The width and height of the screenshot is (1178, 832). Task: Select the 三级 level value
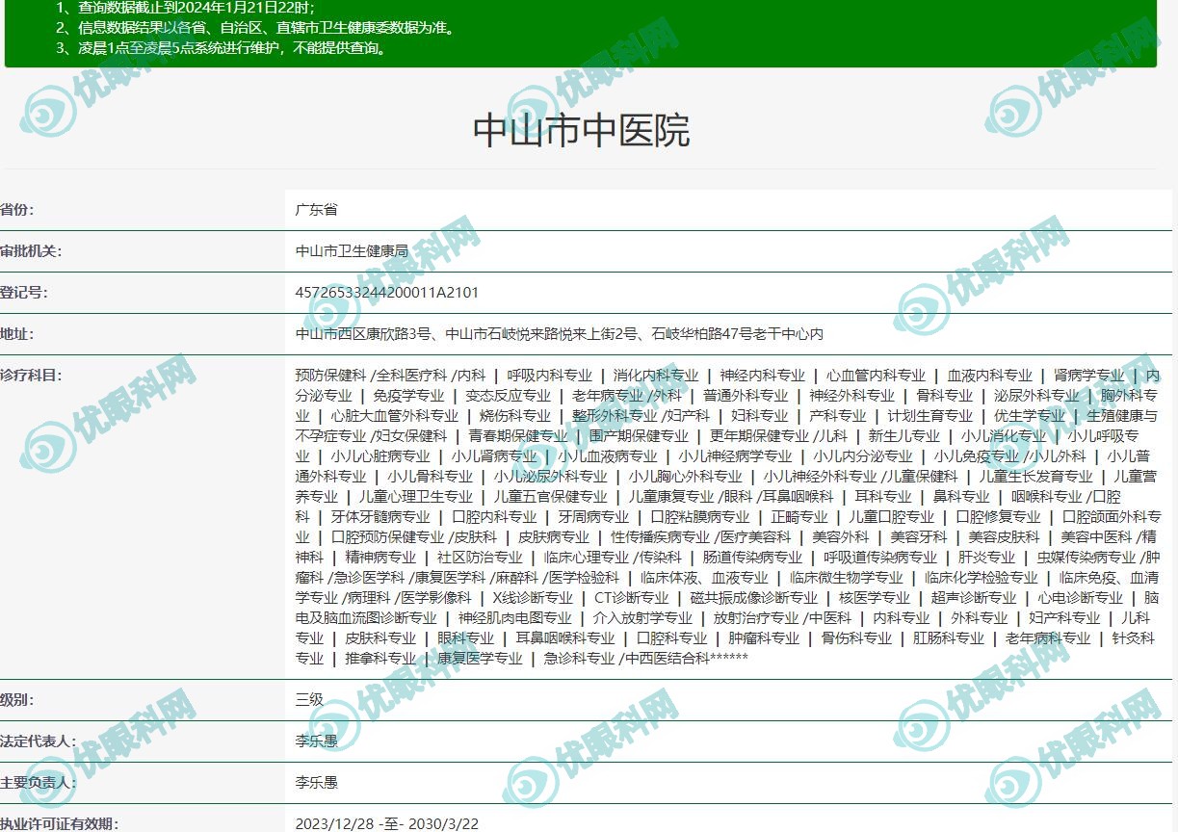click(x=309, y=700)
